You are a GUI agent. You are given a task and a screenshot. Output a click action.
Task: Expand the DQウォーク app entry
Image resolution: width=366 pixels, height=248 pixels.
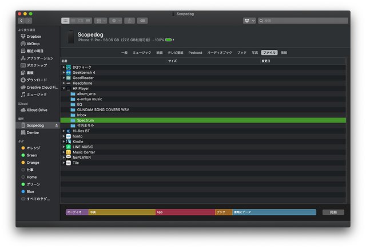63,67
